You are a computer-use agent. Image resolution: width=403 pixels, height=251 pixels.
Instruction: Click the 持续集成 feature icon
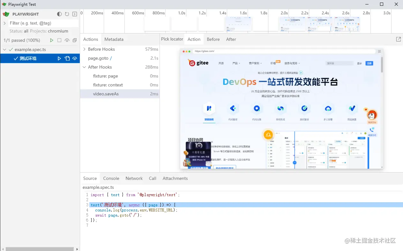pos(280,108)
